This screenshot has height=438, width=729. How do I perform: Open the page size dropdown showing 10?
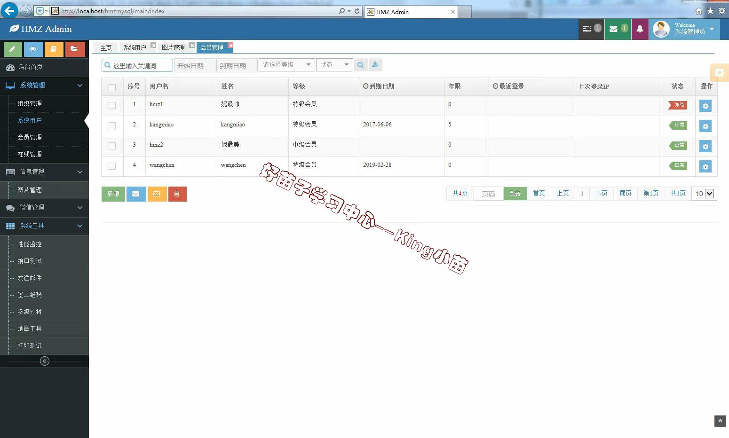pos(704,194)
